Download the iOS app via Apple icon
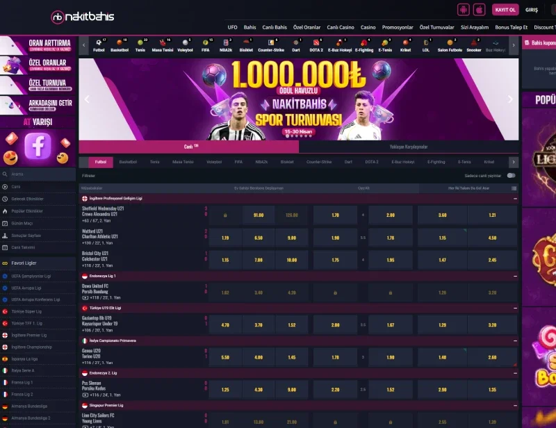The height and width of the screenshot is (428, 556). pyautogui.click(x=479, y=10)
